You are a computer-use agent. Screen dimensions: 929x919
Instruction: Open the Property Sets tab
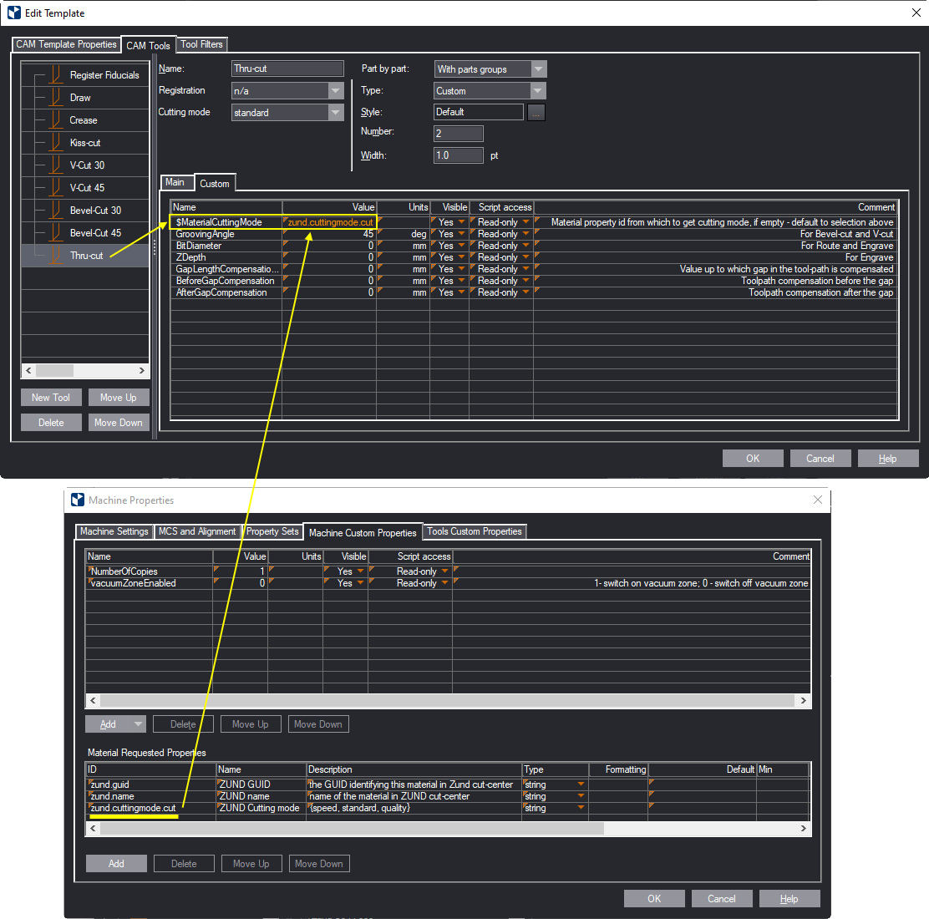coord(272,531)
